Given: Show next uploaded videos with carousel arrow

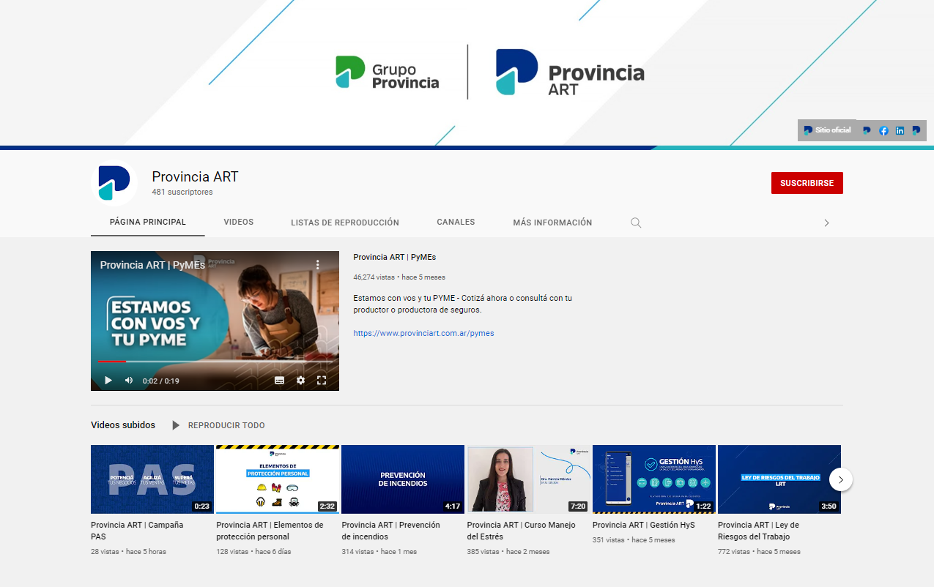Looking at the screenshot, I should (x=840, y=479).
